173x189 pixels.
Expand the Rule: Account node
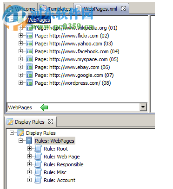pyautogui.click(x=29, y=180)
